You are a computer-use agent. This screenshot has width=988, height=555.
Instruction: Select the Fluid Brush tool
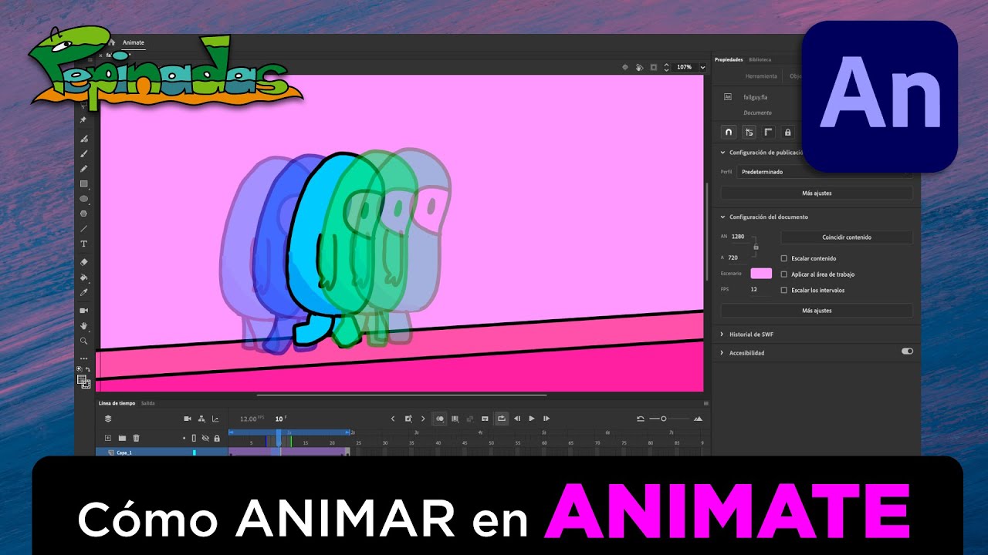(84, 139)
